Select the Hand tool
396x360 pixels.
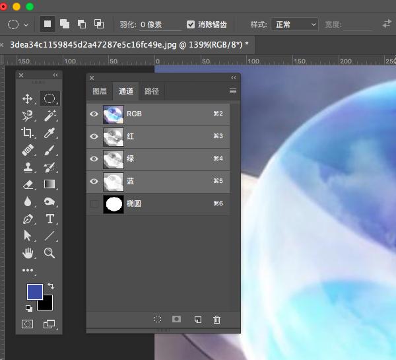pos(28,253)
